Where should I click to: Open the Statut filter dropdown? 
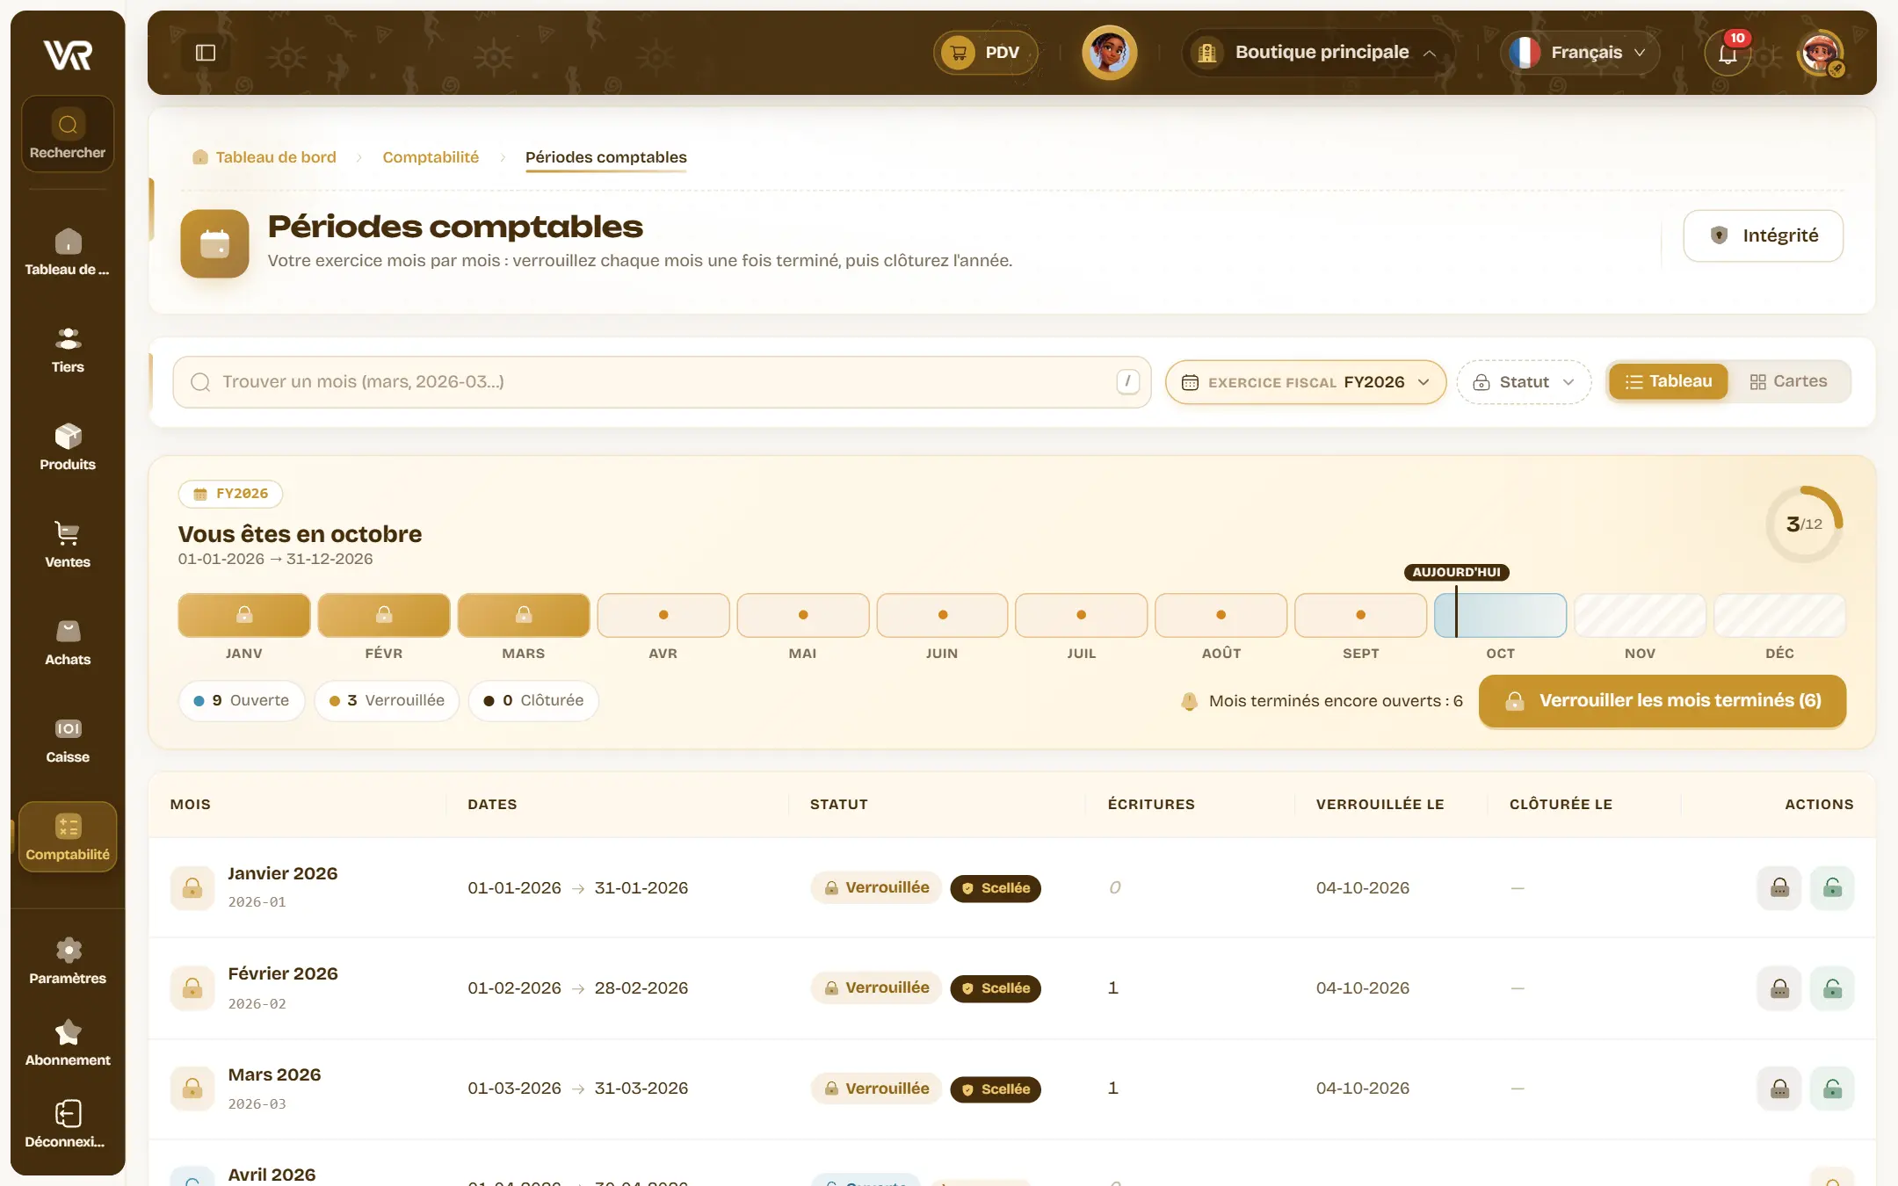pos(1524,382)
